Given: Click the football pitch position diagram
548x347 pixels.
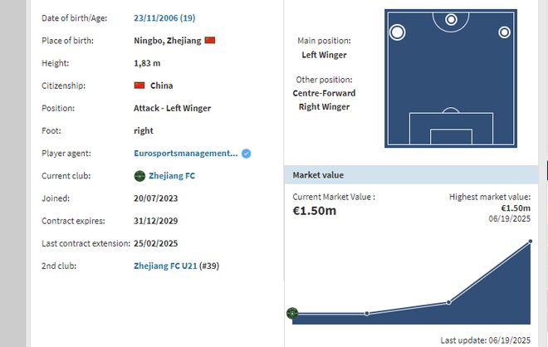Looking at the screenshot, I should click(x=451, y=91).
